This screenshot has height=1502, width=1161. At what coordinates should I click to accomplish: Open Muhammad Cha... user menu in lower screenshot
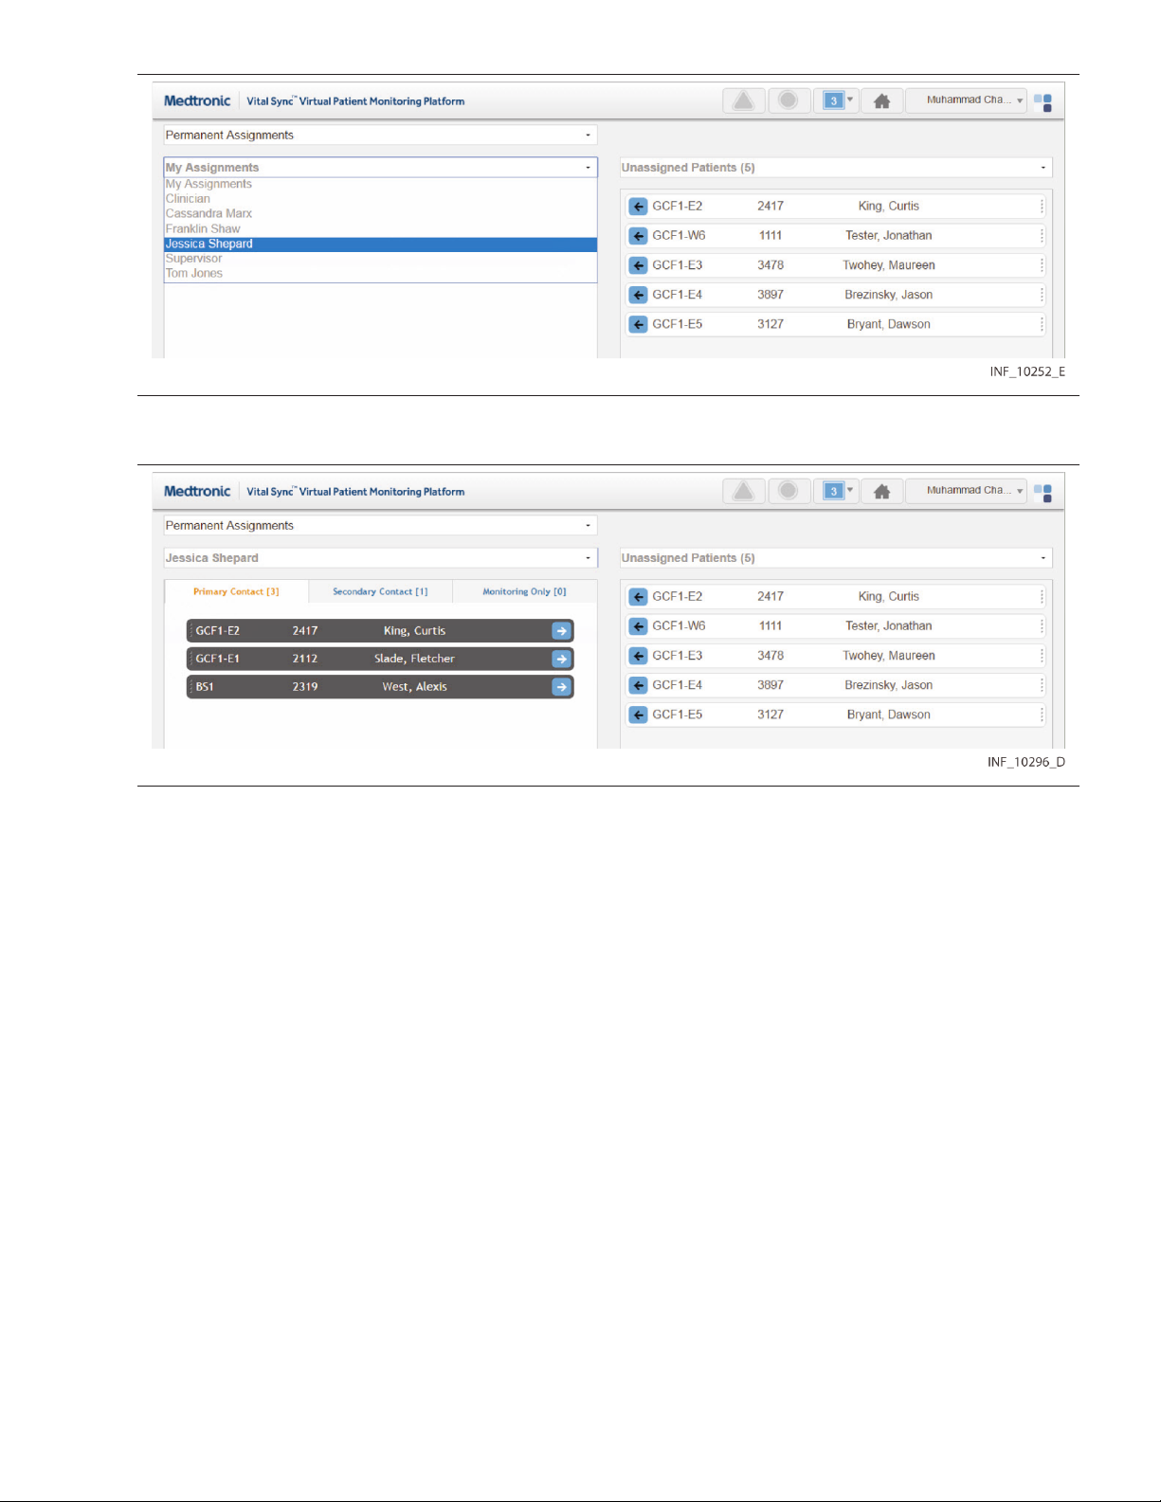(967, 491)
